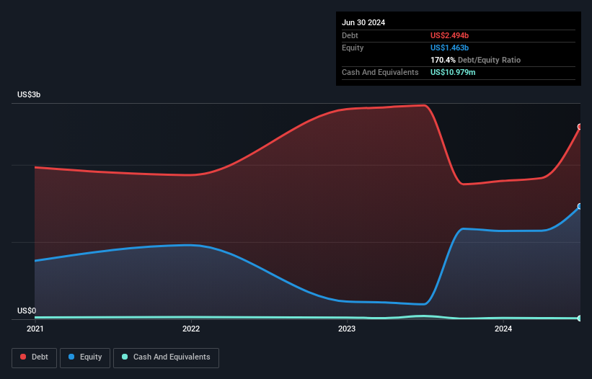The image size is (592, 379).
Task: Click the US$10.979m cash value
Action: coord(453,72)
